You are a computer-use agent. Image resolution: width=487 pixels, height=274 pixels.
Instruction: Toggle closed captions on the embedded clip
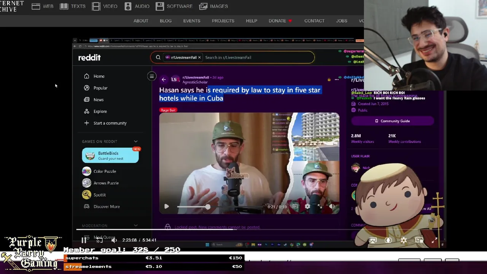[x=295, y=207]
